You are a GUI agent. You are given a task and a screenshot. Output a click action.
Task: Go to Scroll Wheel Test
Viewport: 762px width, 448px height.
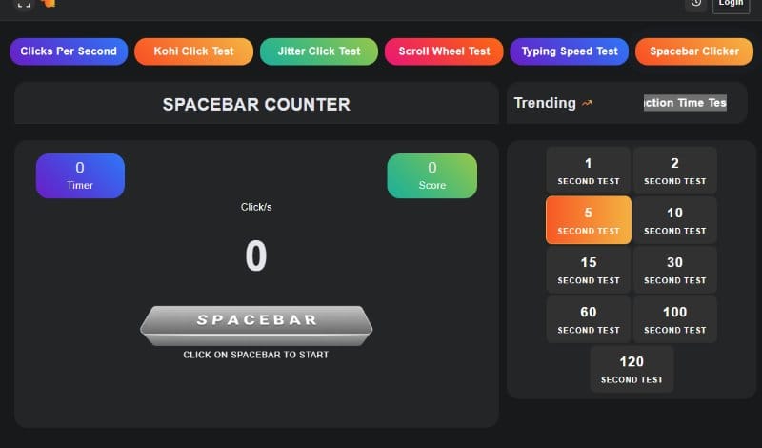coord(444,51)
